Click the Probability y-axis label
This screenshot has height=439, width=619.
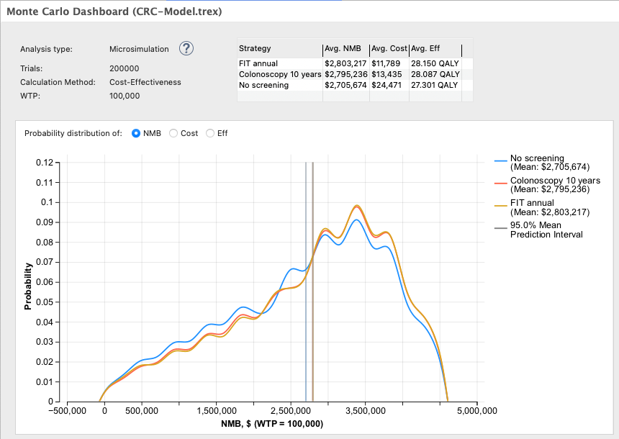pyautogui.click(x=27, y=286)
